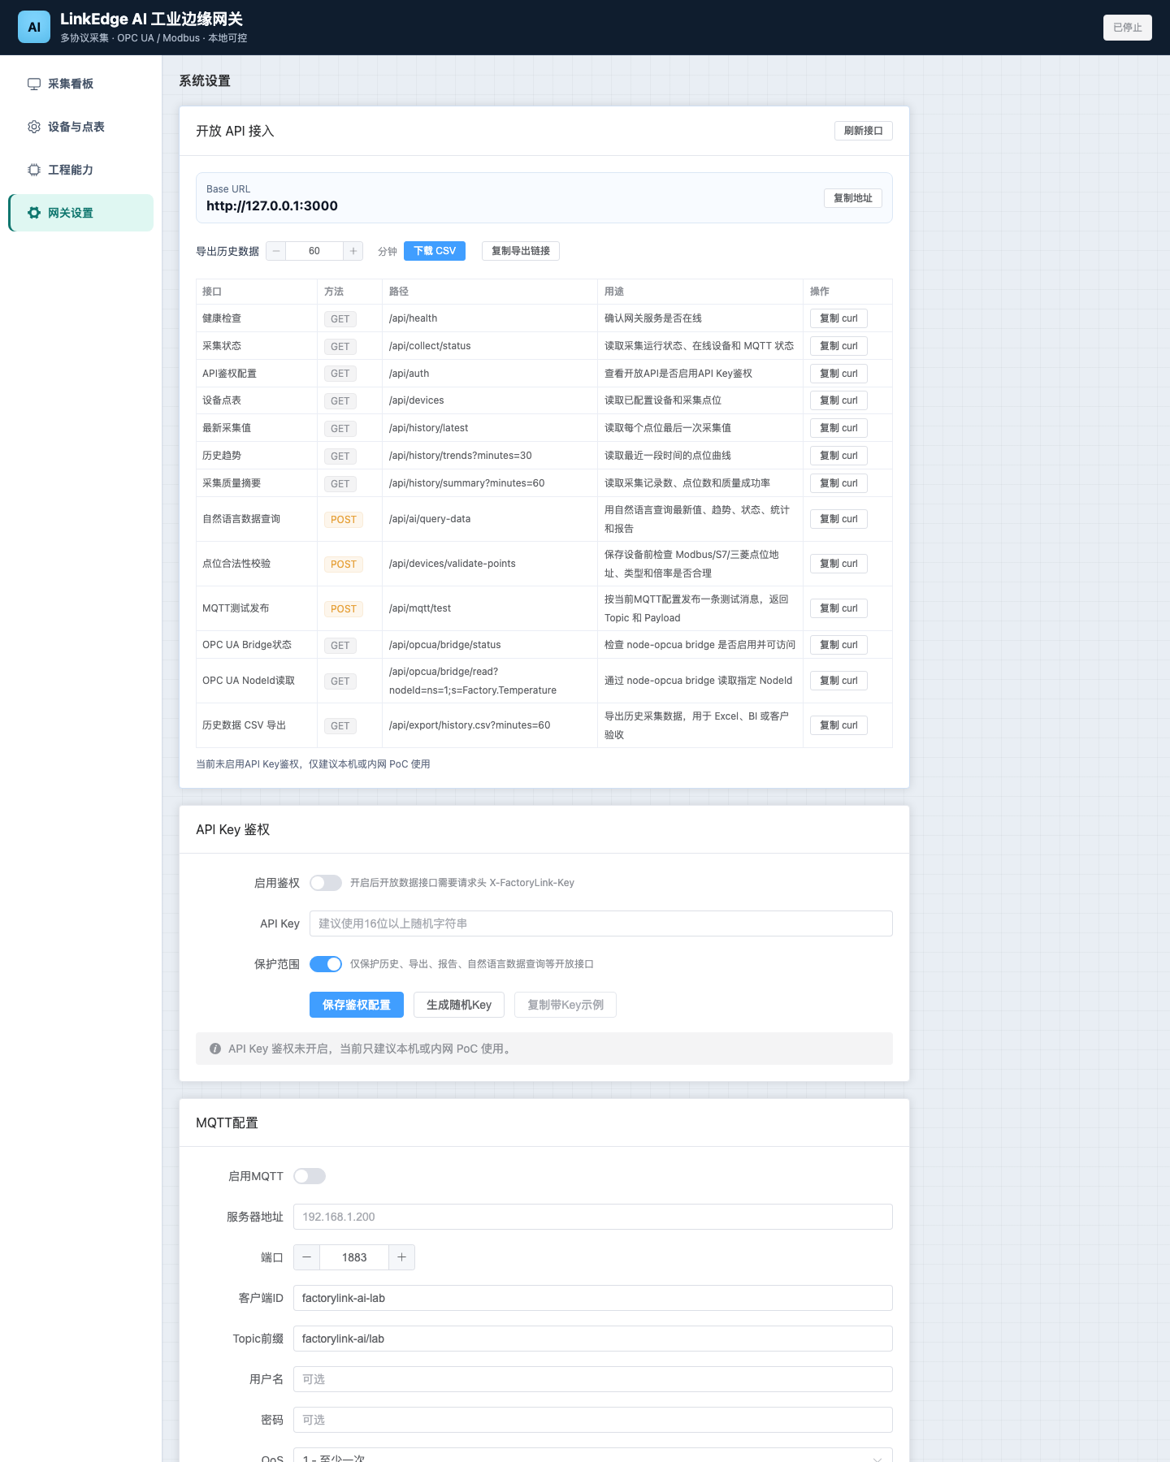The width and height of the screenshot is (1170, 1462).
Task: Click 复制地址 next to Base URL
Action: click(x=852, y=198)
